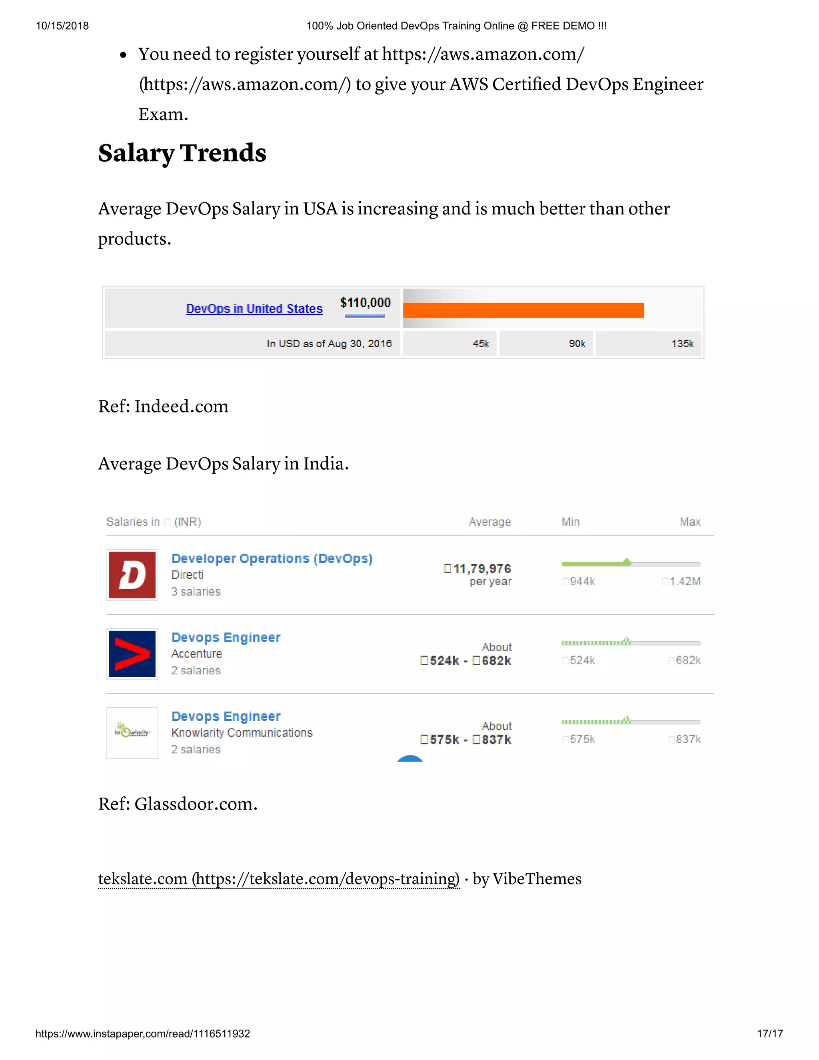The width and height of the screenshot is (819, 1060).
Task: Open the DevOps in United States link
Action: (254, 309)
